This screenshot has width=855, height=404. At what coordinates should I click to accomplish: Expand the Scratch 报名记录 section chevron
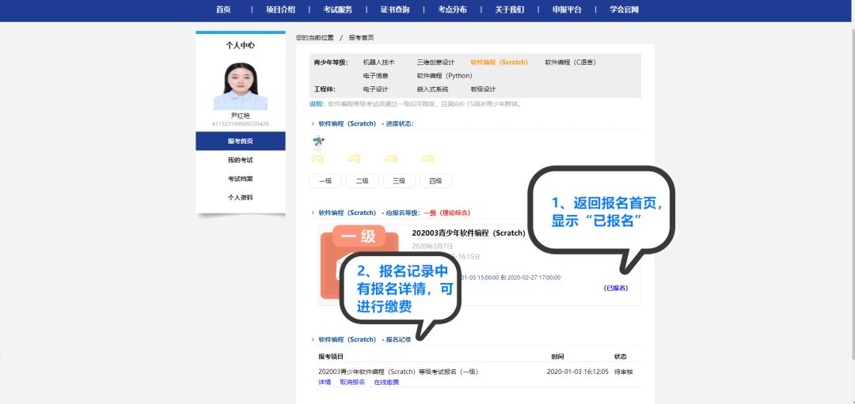[x=313, y=339]
